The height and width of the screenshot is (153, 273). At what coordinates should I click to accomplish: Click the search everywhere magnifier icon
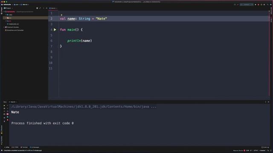coord(267,5)
